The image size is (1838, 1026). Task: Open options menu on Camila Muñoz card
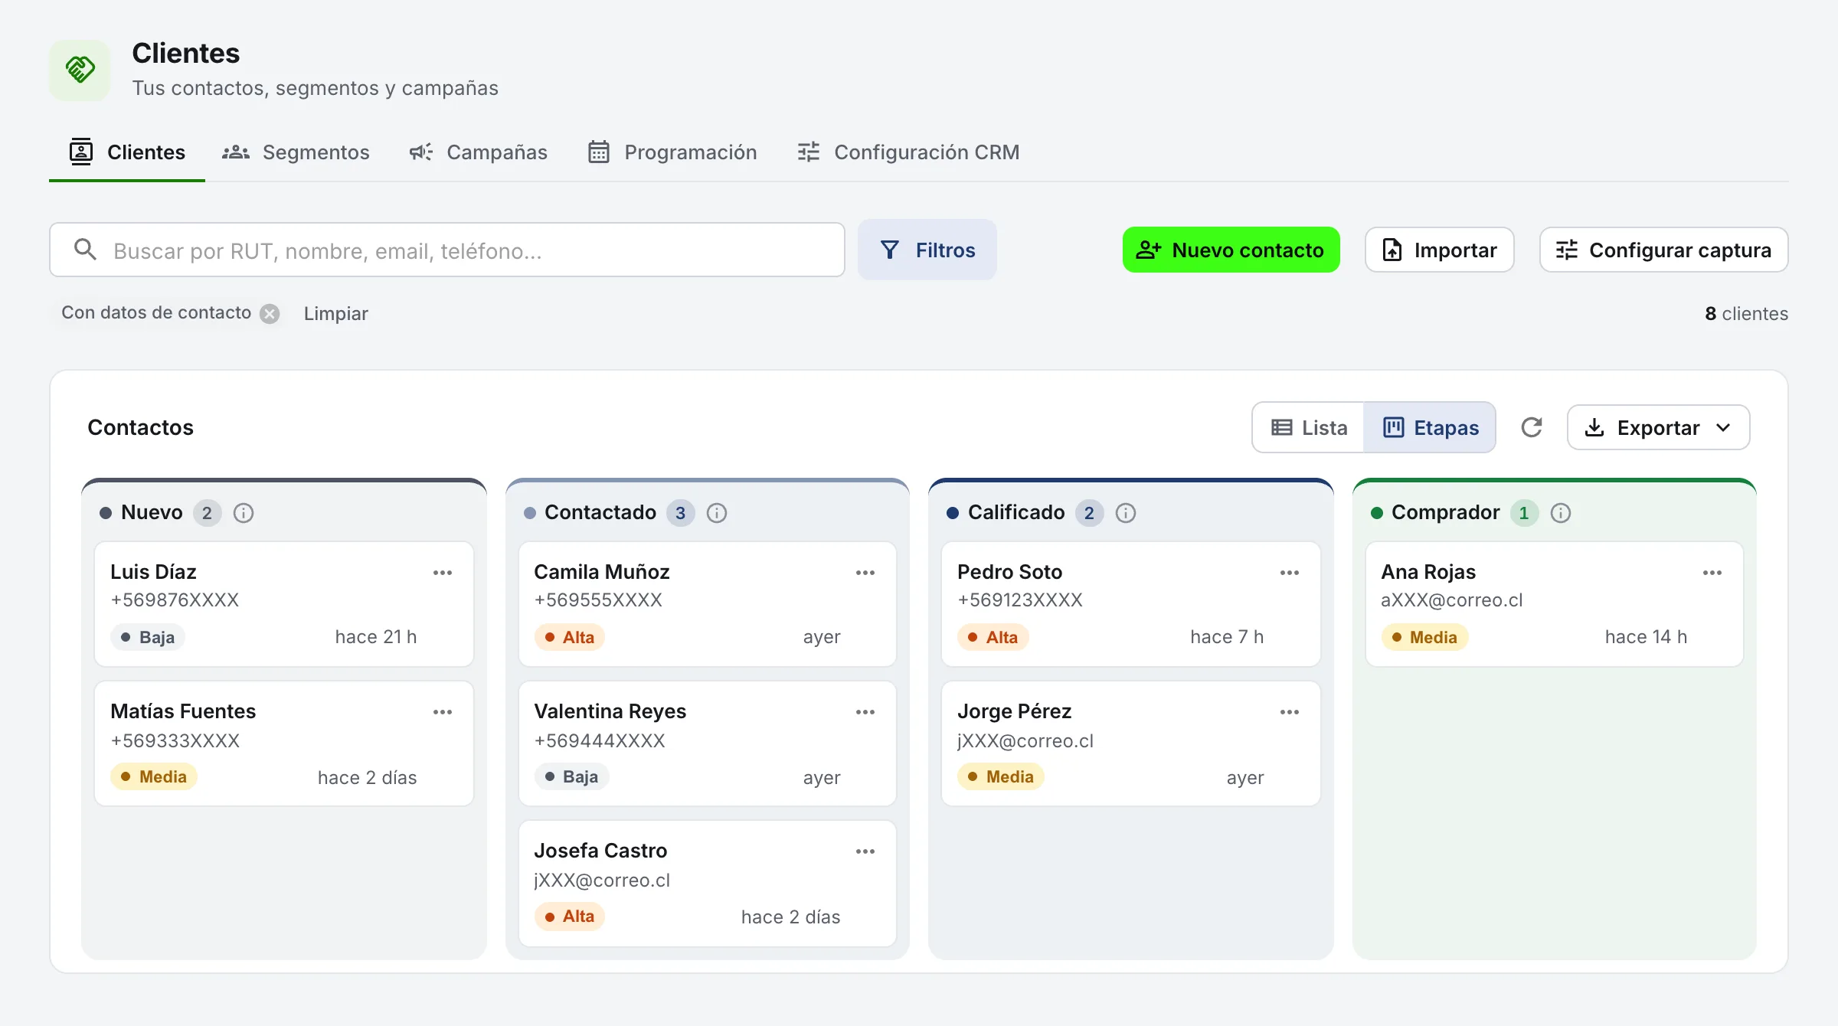(x=865, y=573)
